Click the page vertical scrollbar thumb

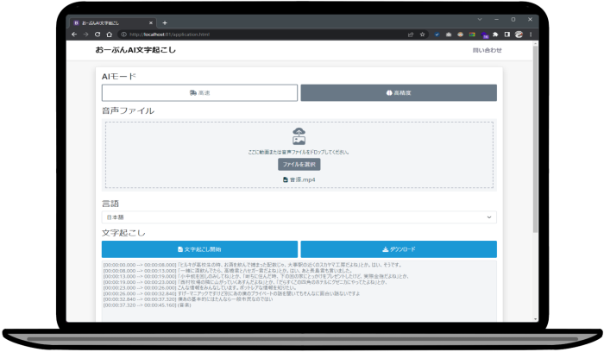point(535,139)
